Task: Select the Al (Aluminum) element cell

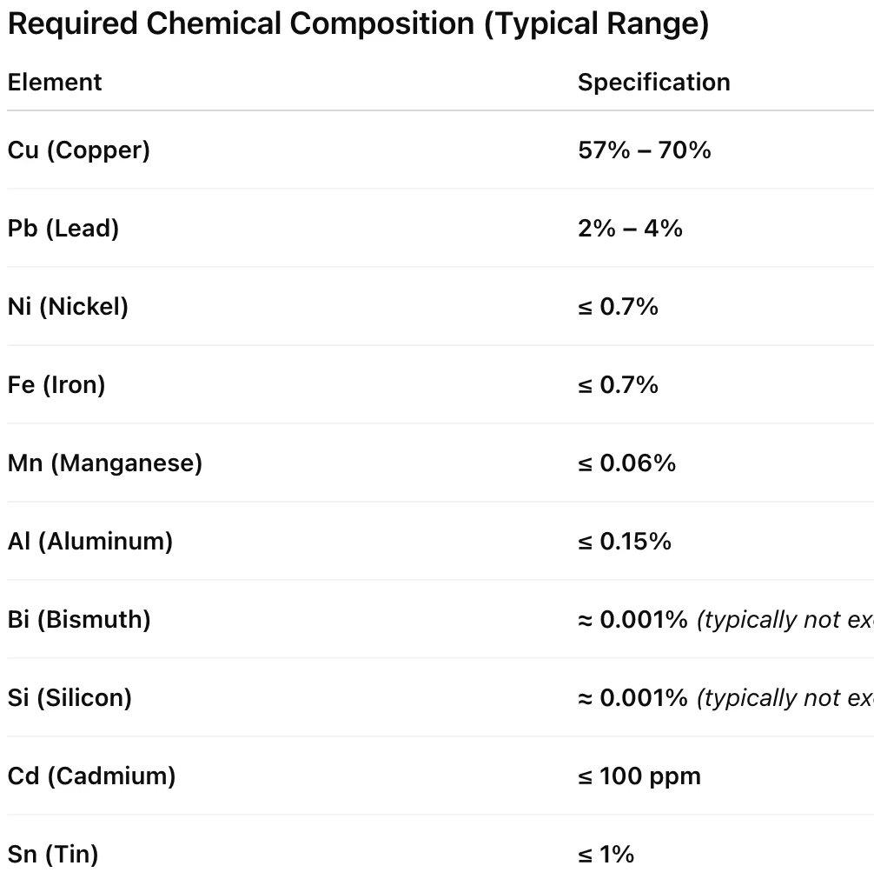Action: [90, 542]
